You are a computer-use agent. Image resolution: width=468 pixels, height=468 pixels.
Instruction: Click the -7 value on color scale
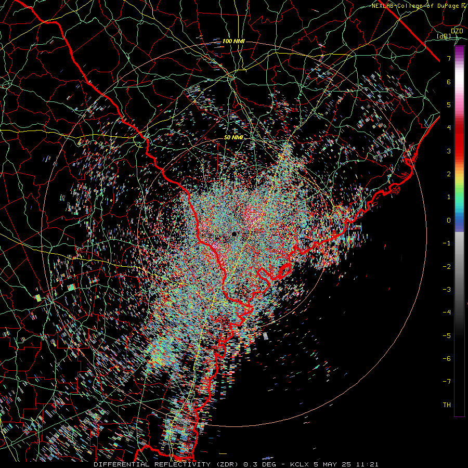coord(447,382)
